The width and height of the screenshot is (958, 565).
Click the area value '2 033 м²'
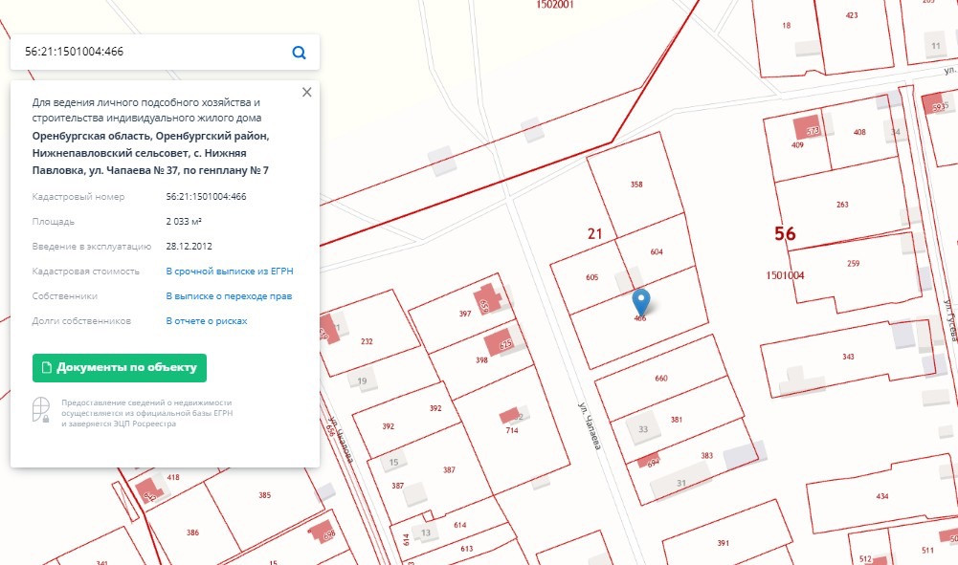184,222
